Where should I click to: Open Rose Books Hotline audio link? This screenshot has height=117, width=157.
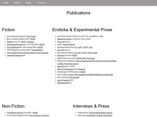coord(85,53)
